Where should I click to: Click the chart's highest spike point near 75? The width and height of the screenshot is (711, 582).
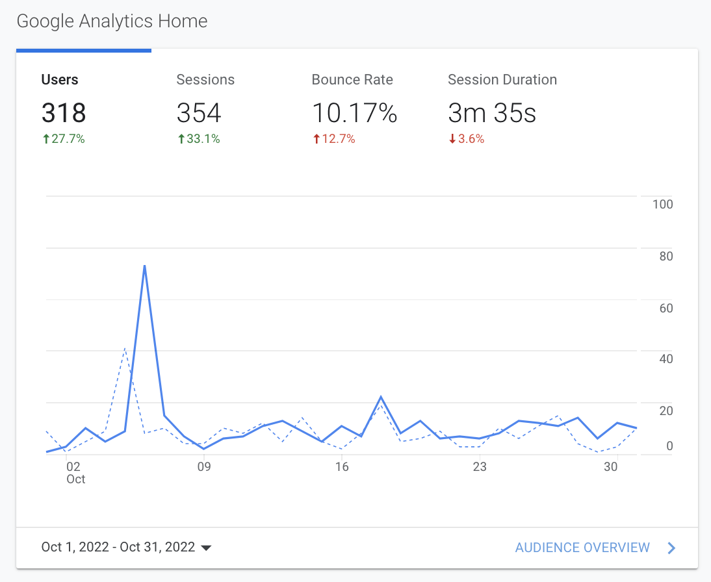pos(144,266)
